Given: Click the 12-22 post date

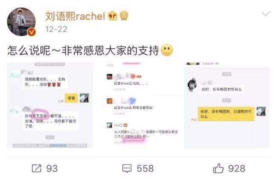Looking at the screenshot, I should point(56,29).
